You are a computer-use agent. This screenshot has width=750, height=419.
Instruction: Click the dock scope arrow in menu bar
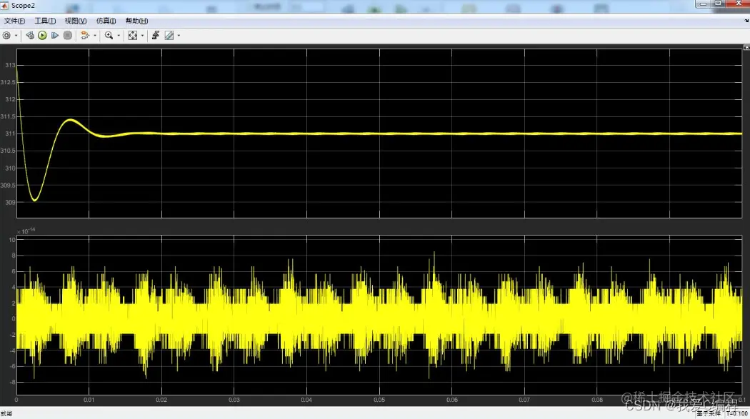[746, 21]
